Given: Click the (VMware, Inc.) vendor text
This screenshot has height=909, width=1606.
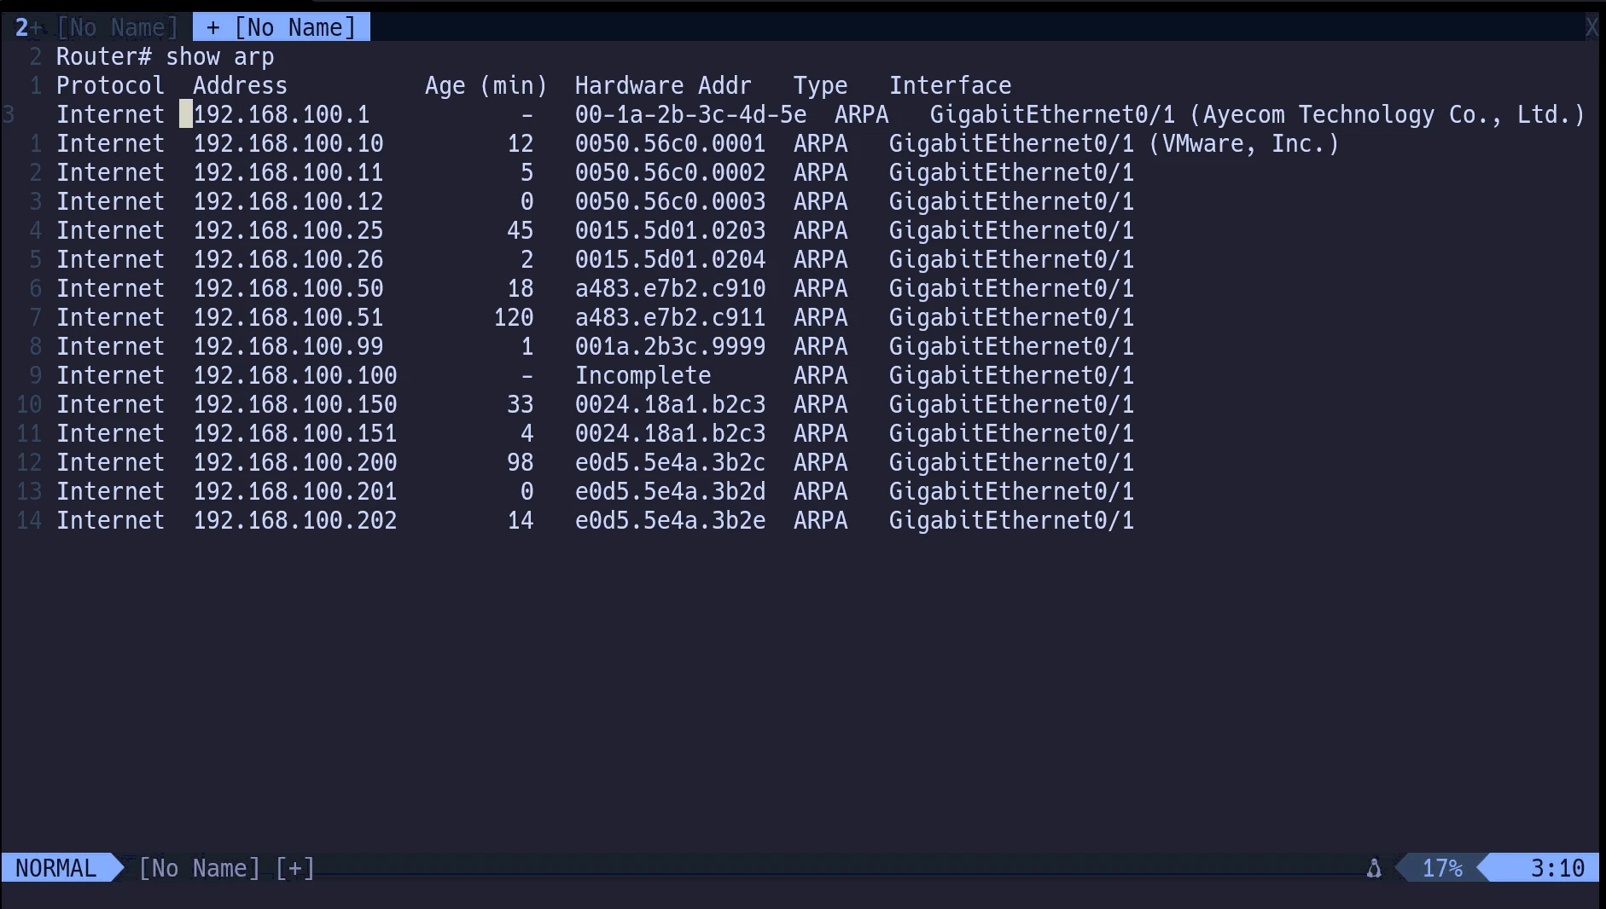Looking at the screenshot, I should 1244,144.
